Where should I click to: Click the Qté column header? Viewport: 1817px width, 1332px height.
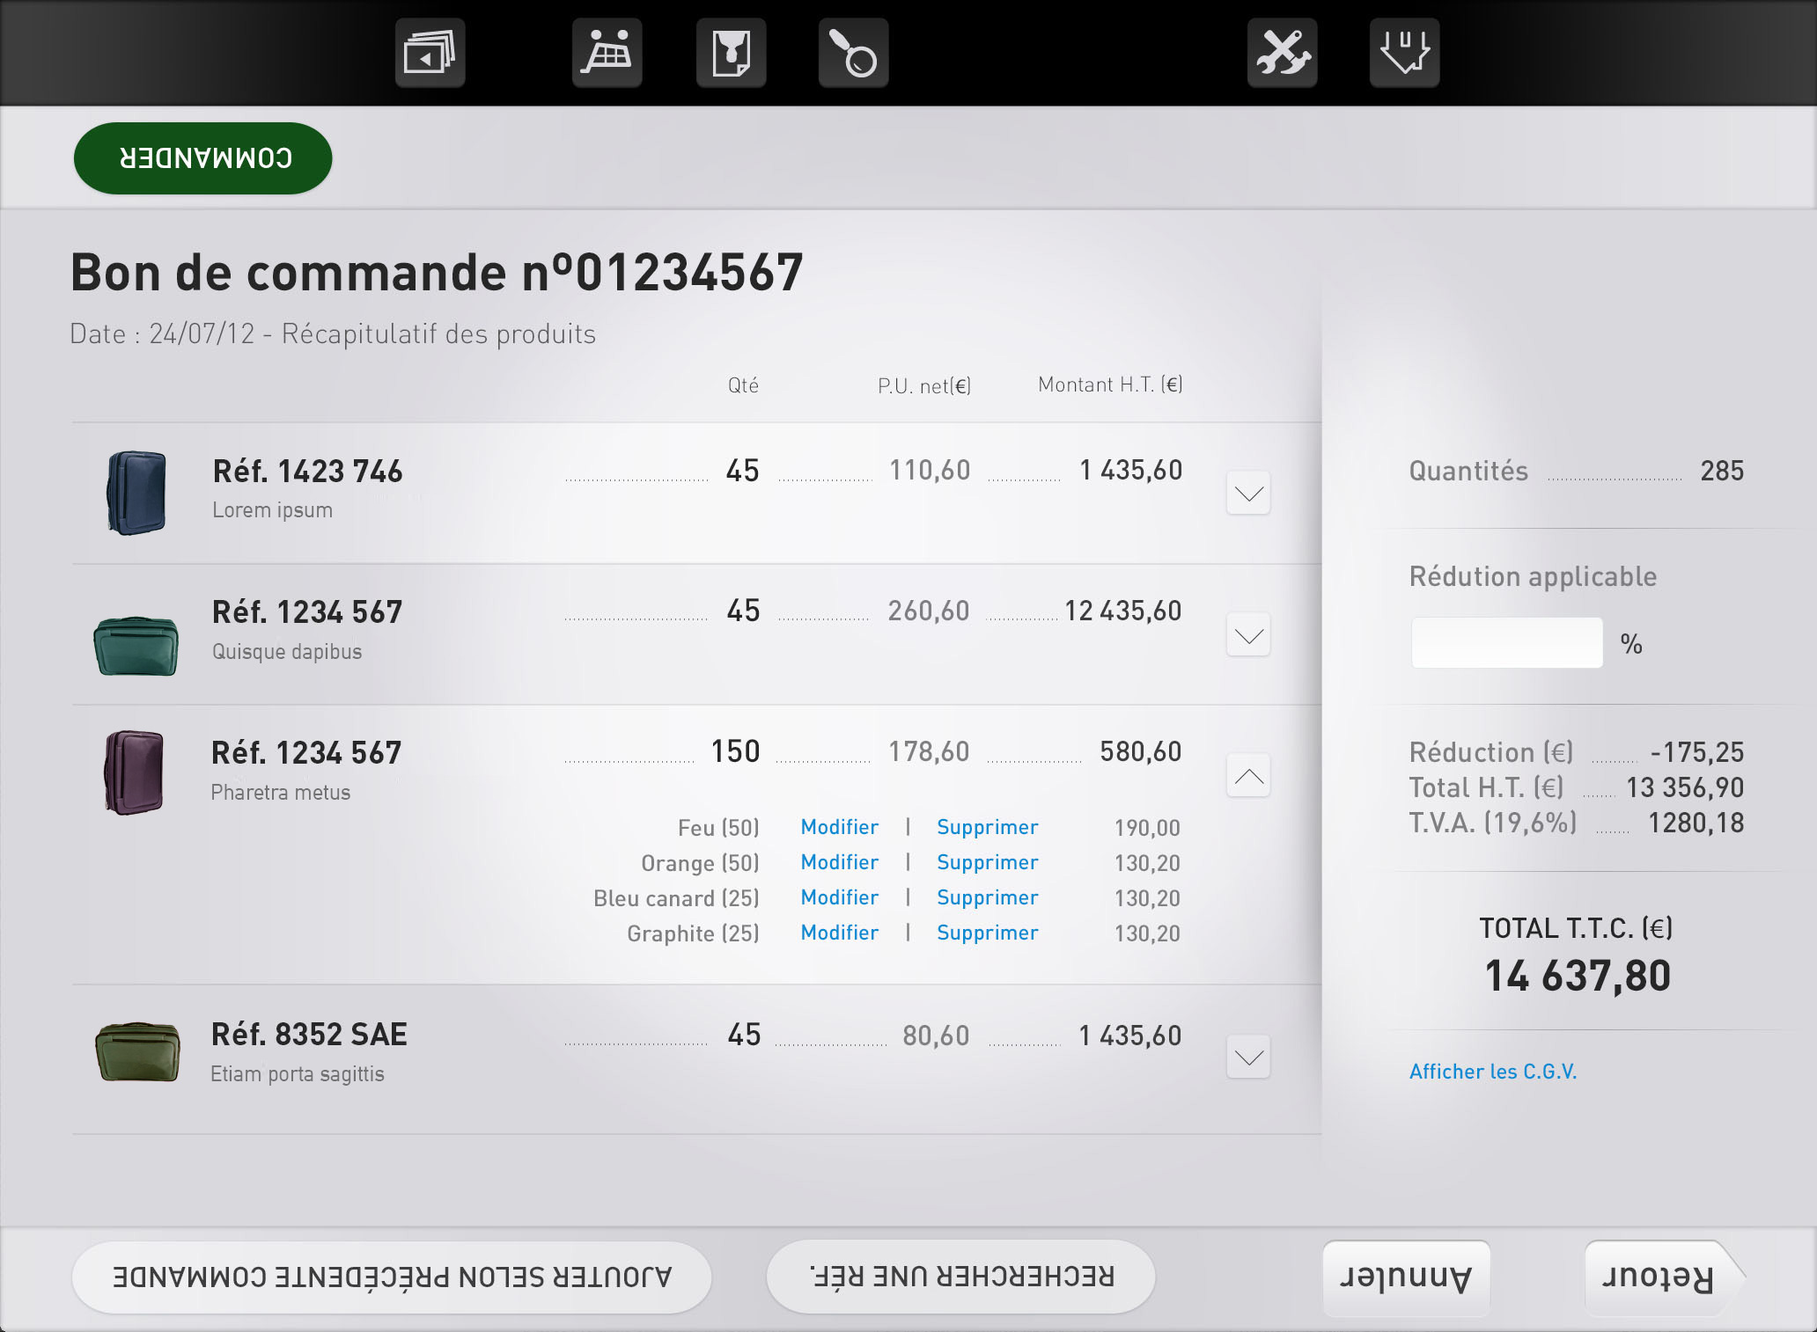tap(743, 384)
